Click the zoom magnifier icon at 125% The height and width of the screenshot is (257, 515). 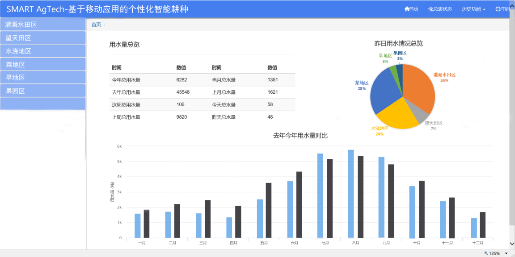click(x=486, y=253)
